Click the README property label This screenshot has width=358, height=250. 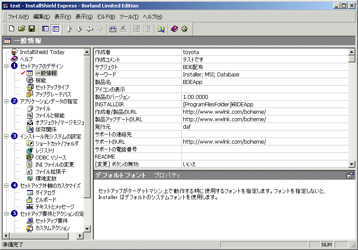(x=105, y=157)
